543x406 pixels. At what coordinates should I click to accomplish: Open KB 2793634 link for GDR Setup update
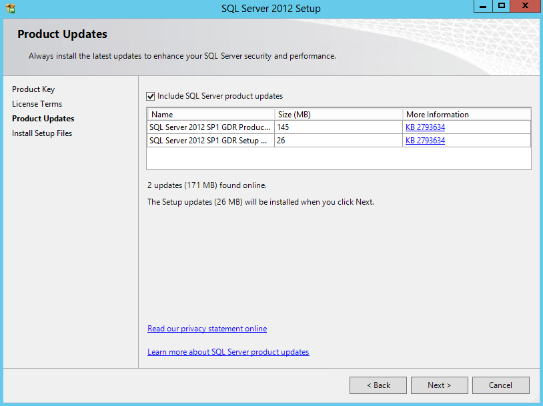click(x=425, y=141)
